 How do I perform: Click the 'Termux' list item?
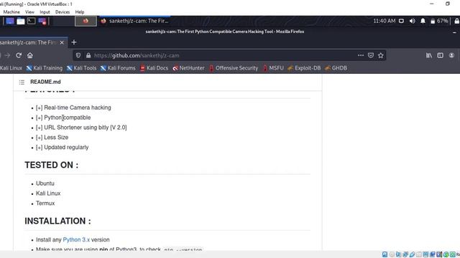point(45,204)
